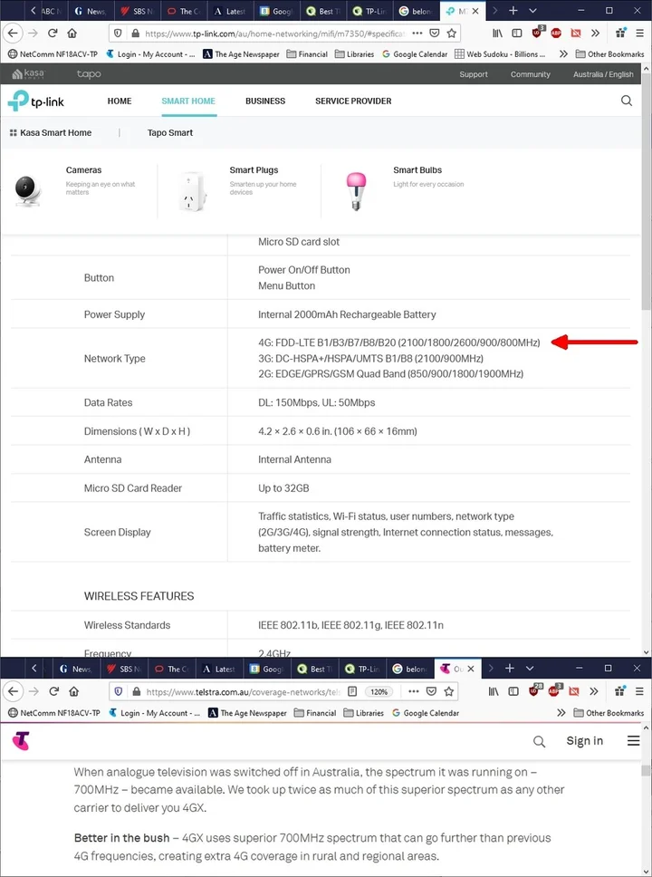Open the Telstra site hamburger menu
Image resolution: width=652 pixels, height=877 pixels.
633,740
